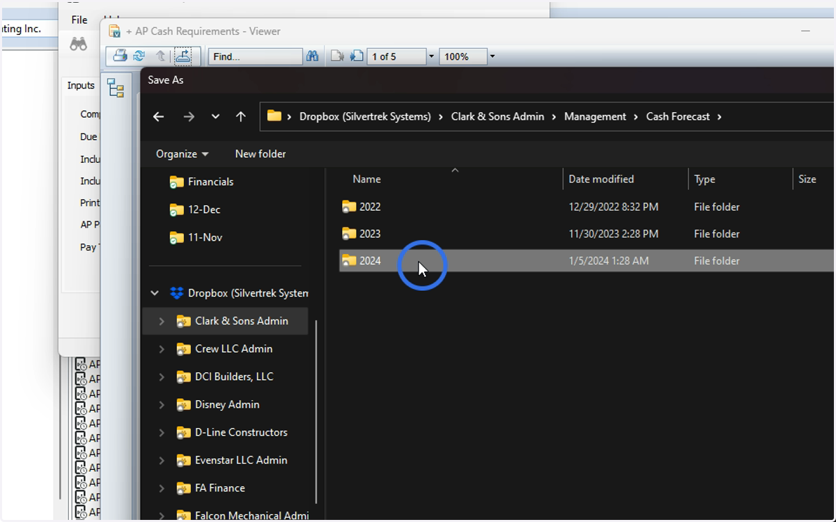Open the Organize dropdown menu
836x522 pixels.
[x=182, y=154]
